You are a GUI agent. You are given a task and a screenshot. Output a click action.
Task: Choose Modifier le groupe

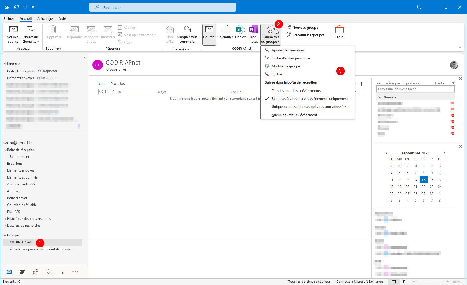tap(308, 66)
